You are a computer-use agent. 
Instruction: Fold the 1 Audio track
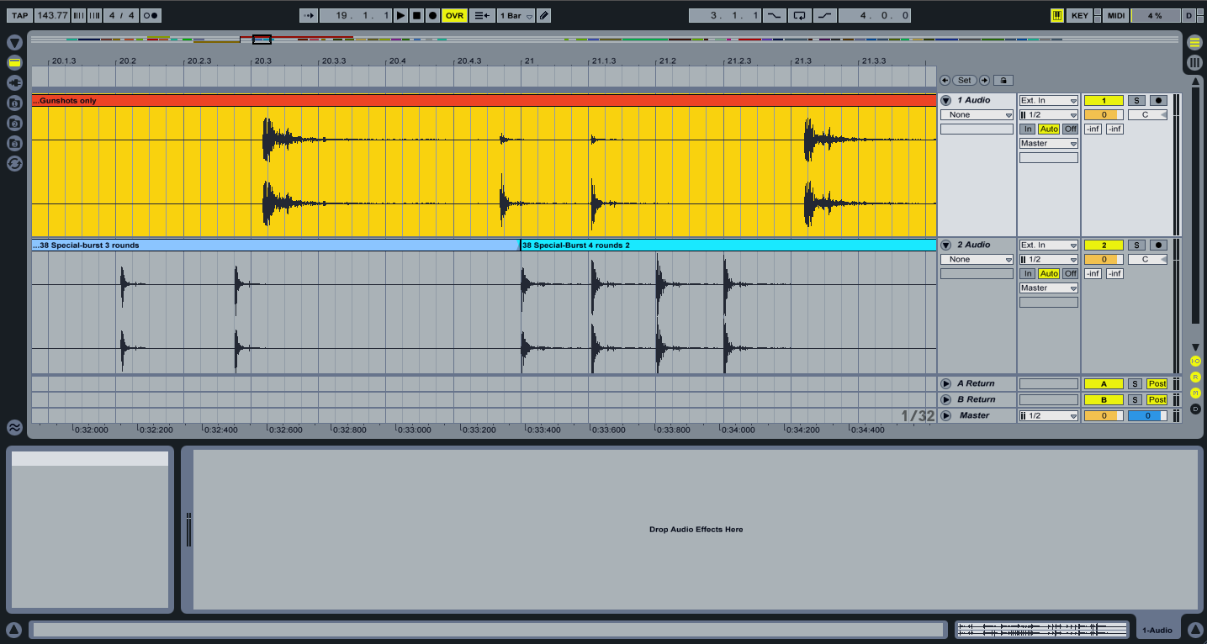(945, 100)
